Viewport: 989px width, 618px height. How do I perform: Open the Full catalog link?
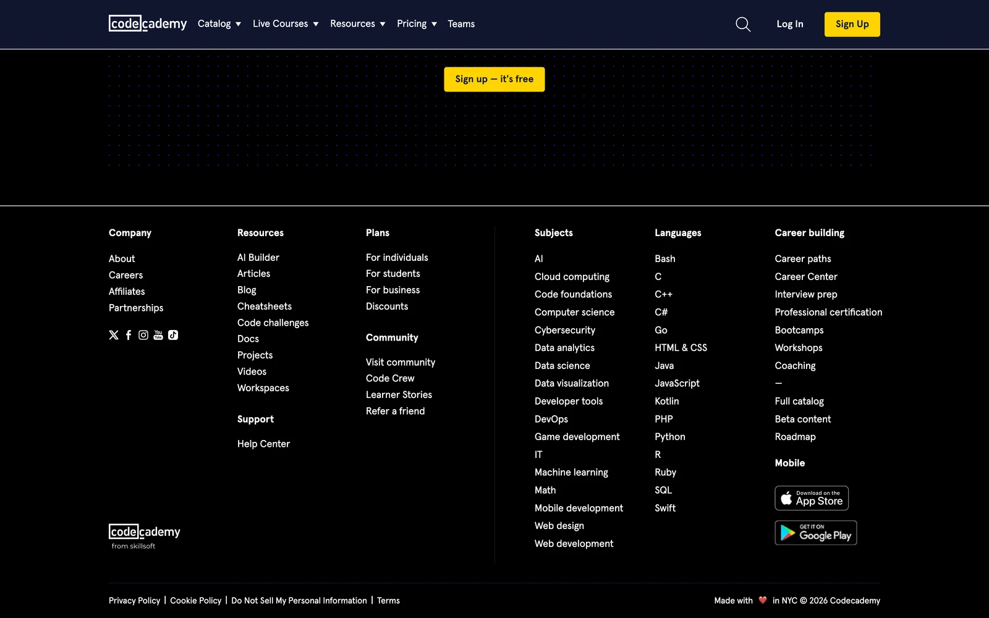(x=799, y=401)
